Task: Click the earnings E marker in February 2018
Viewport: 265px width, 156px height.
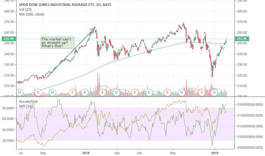Action: point(102,92)
